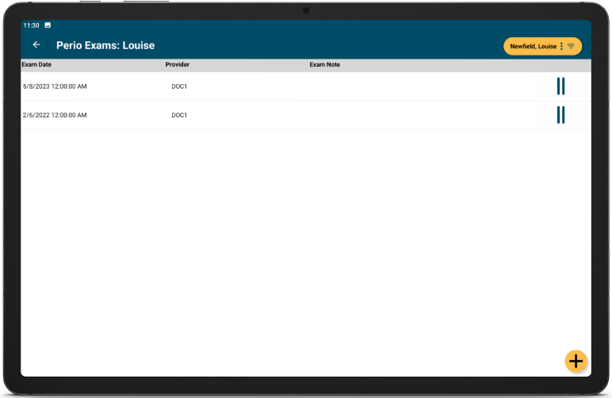612x398 pixels.
Task: Select the Newfield, Louise patient name
Action: (533, 47)
